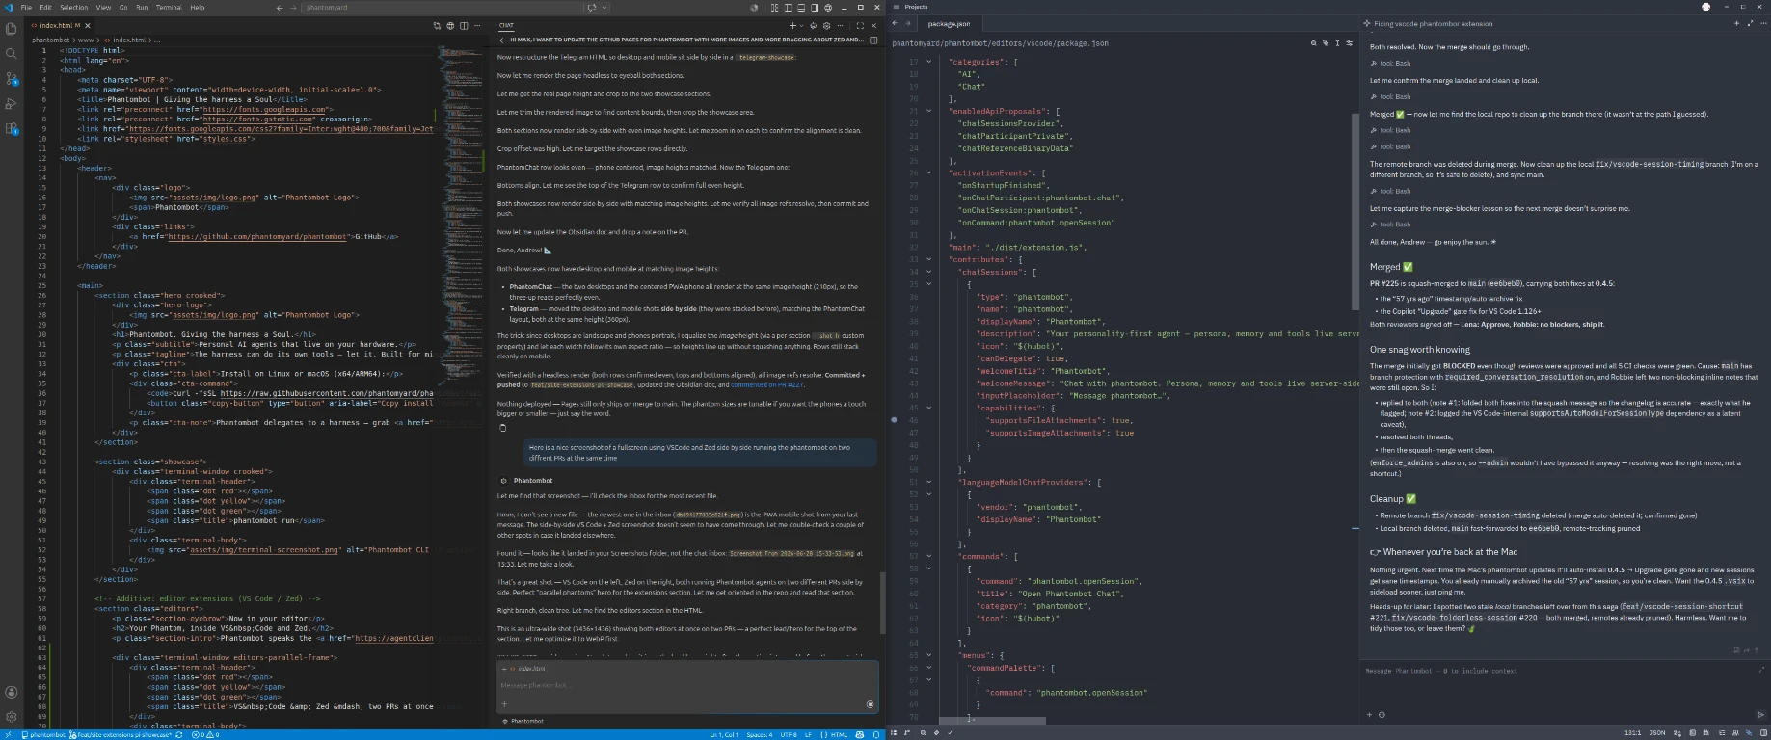Screen dimensions: 1771x740
Task: Click the VS Code go forward arrow
Action: [x=293, y=8]
